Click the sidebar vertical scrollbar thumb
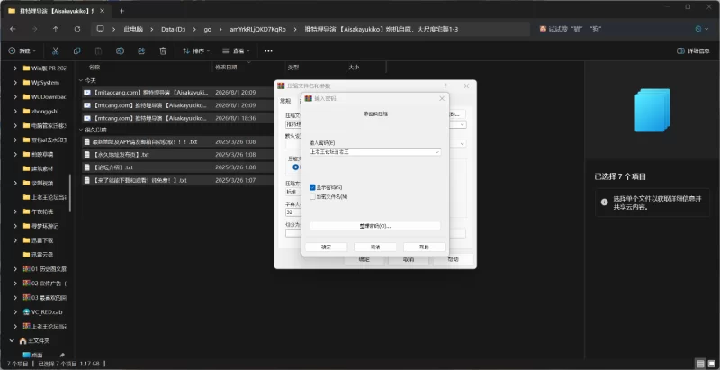The height and width of the screenshot is (370, 720). tap(70, 193)
